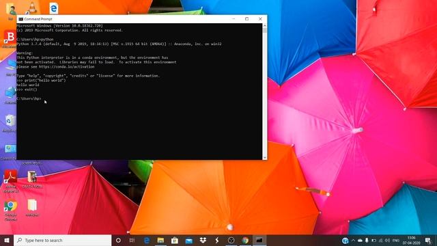This screenshot has width=437, height=246.
Task: Click the exit() command line
Action: [x=27, y=90]
